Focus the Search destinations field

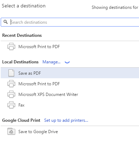point(70,22)
